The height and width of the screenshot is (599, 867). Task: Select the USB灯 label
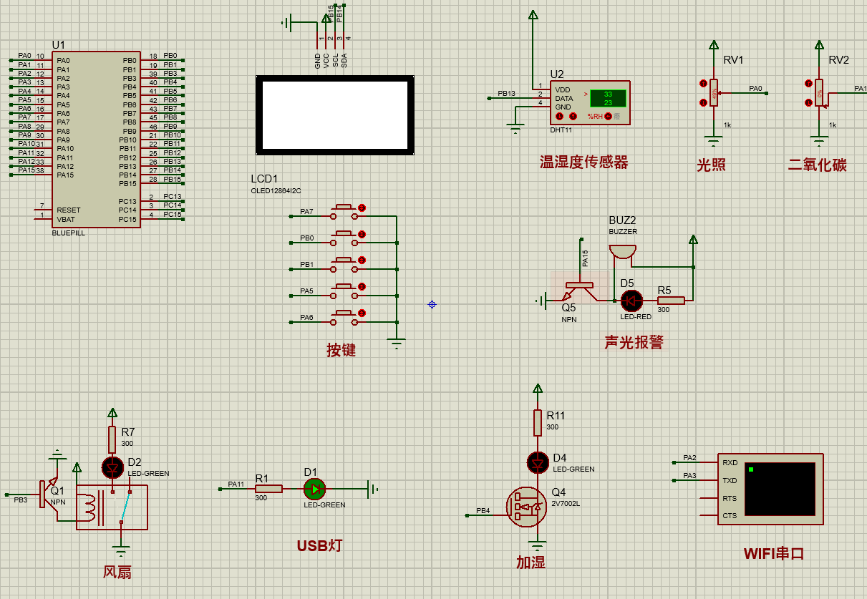click(320, 545)
